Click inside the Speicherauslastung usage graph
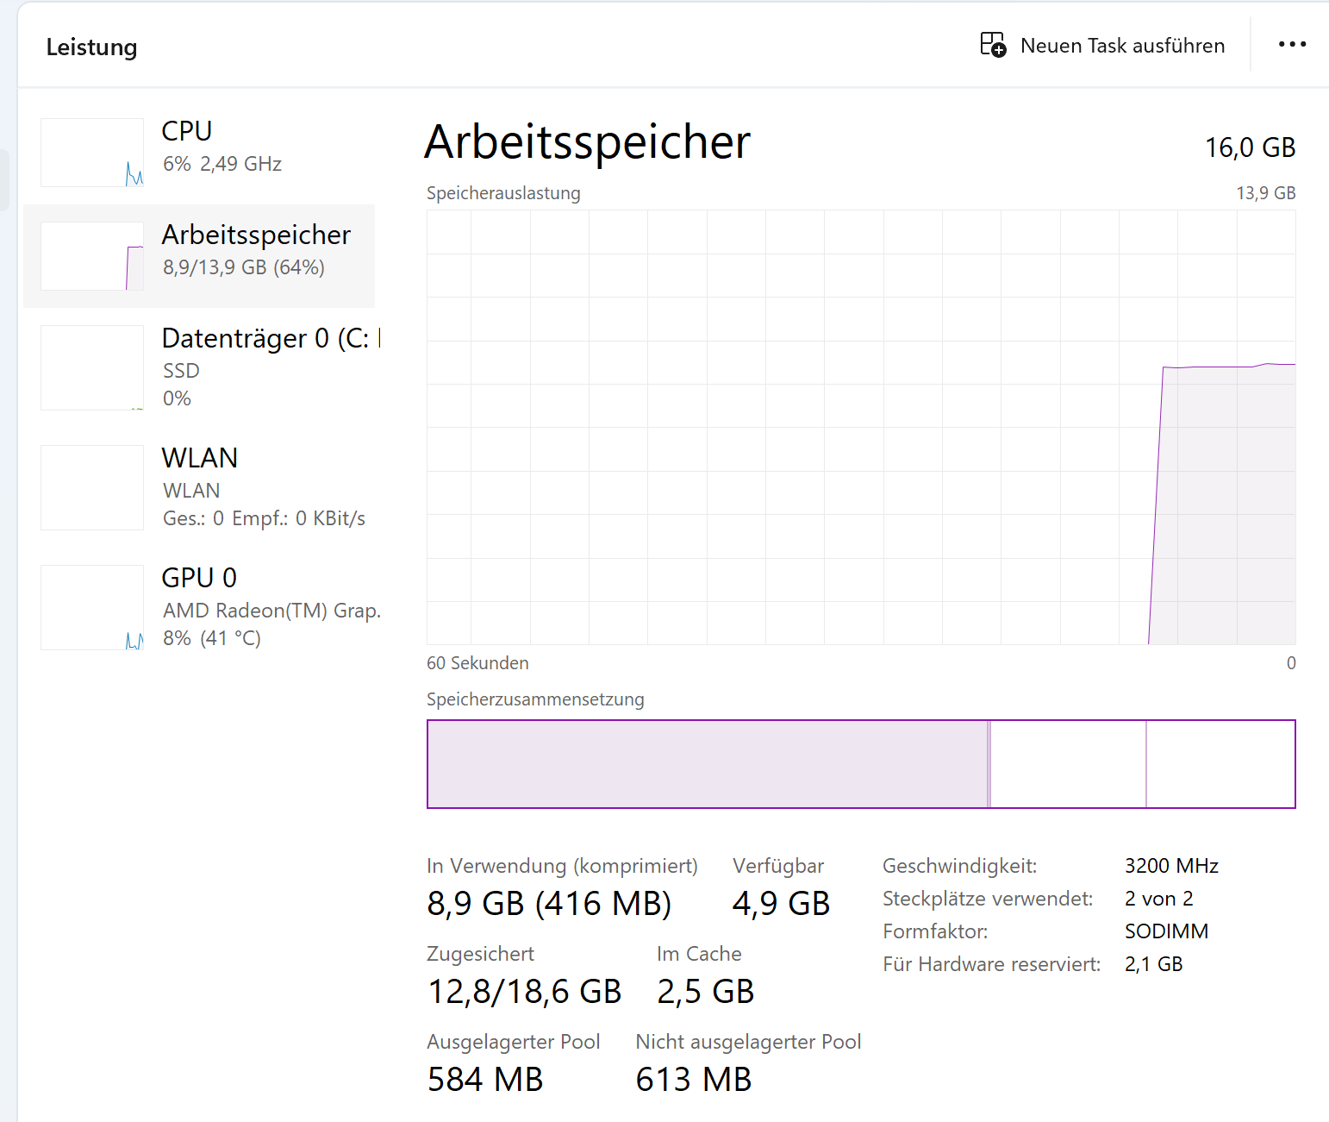Screen dimensions: 1329x1122 [x=861, y=427]
